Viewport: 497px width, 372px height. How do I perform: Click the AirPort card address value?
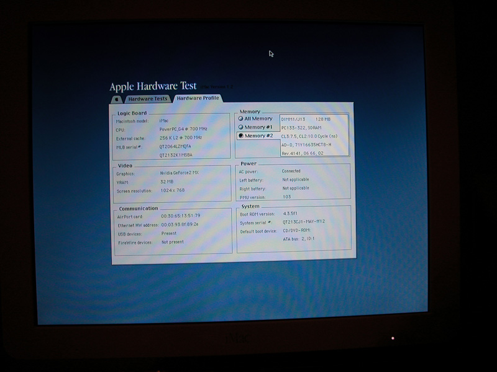point(180,216)
